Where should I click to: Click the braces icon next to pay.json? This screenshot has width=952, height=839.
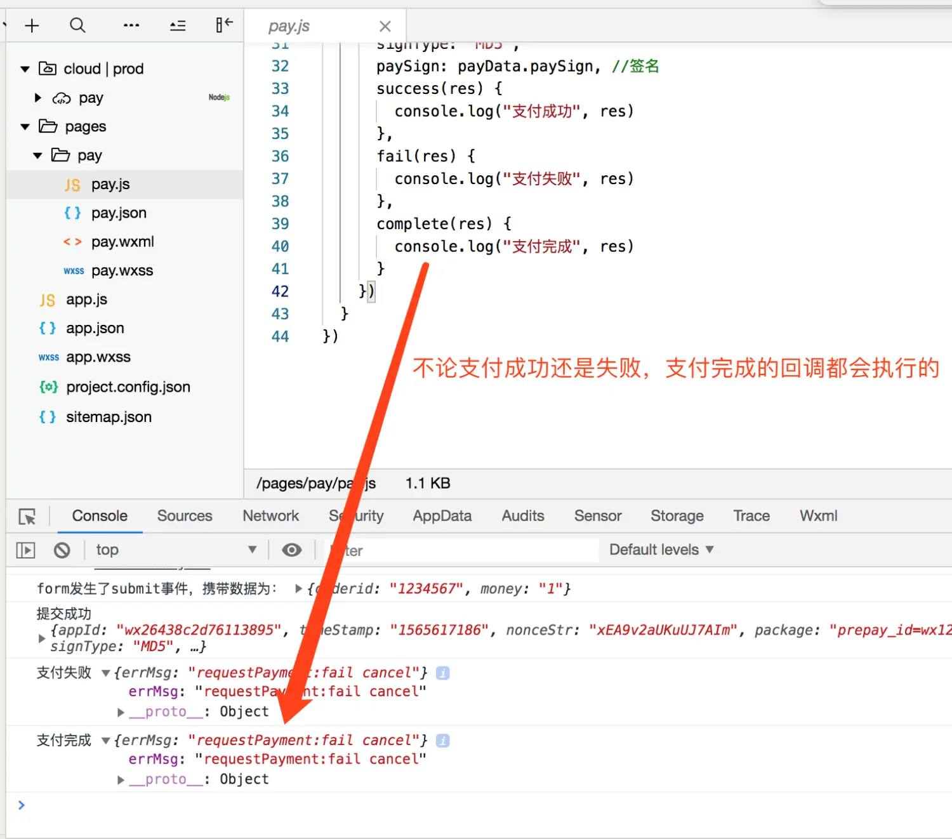[x=72, y=213]
